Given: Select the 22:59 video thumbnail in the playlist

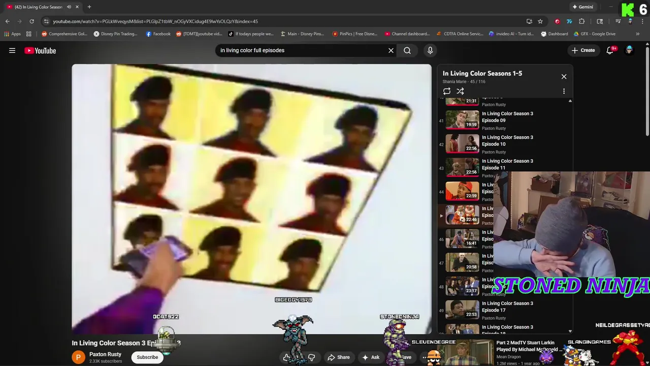Looking at the screenshot, I should coord(463,191).
